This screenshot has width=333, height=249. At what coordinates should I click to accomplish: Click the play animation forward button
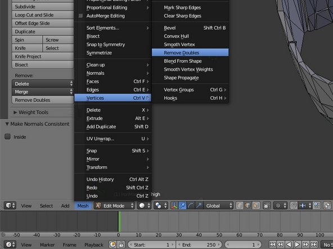[x=297, y=245]
